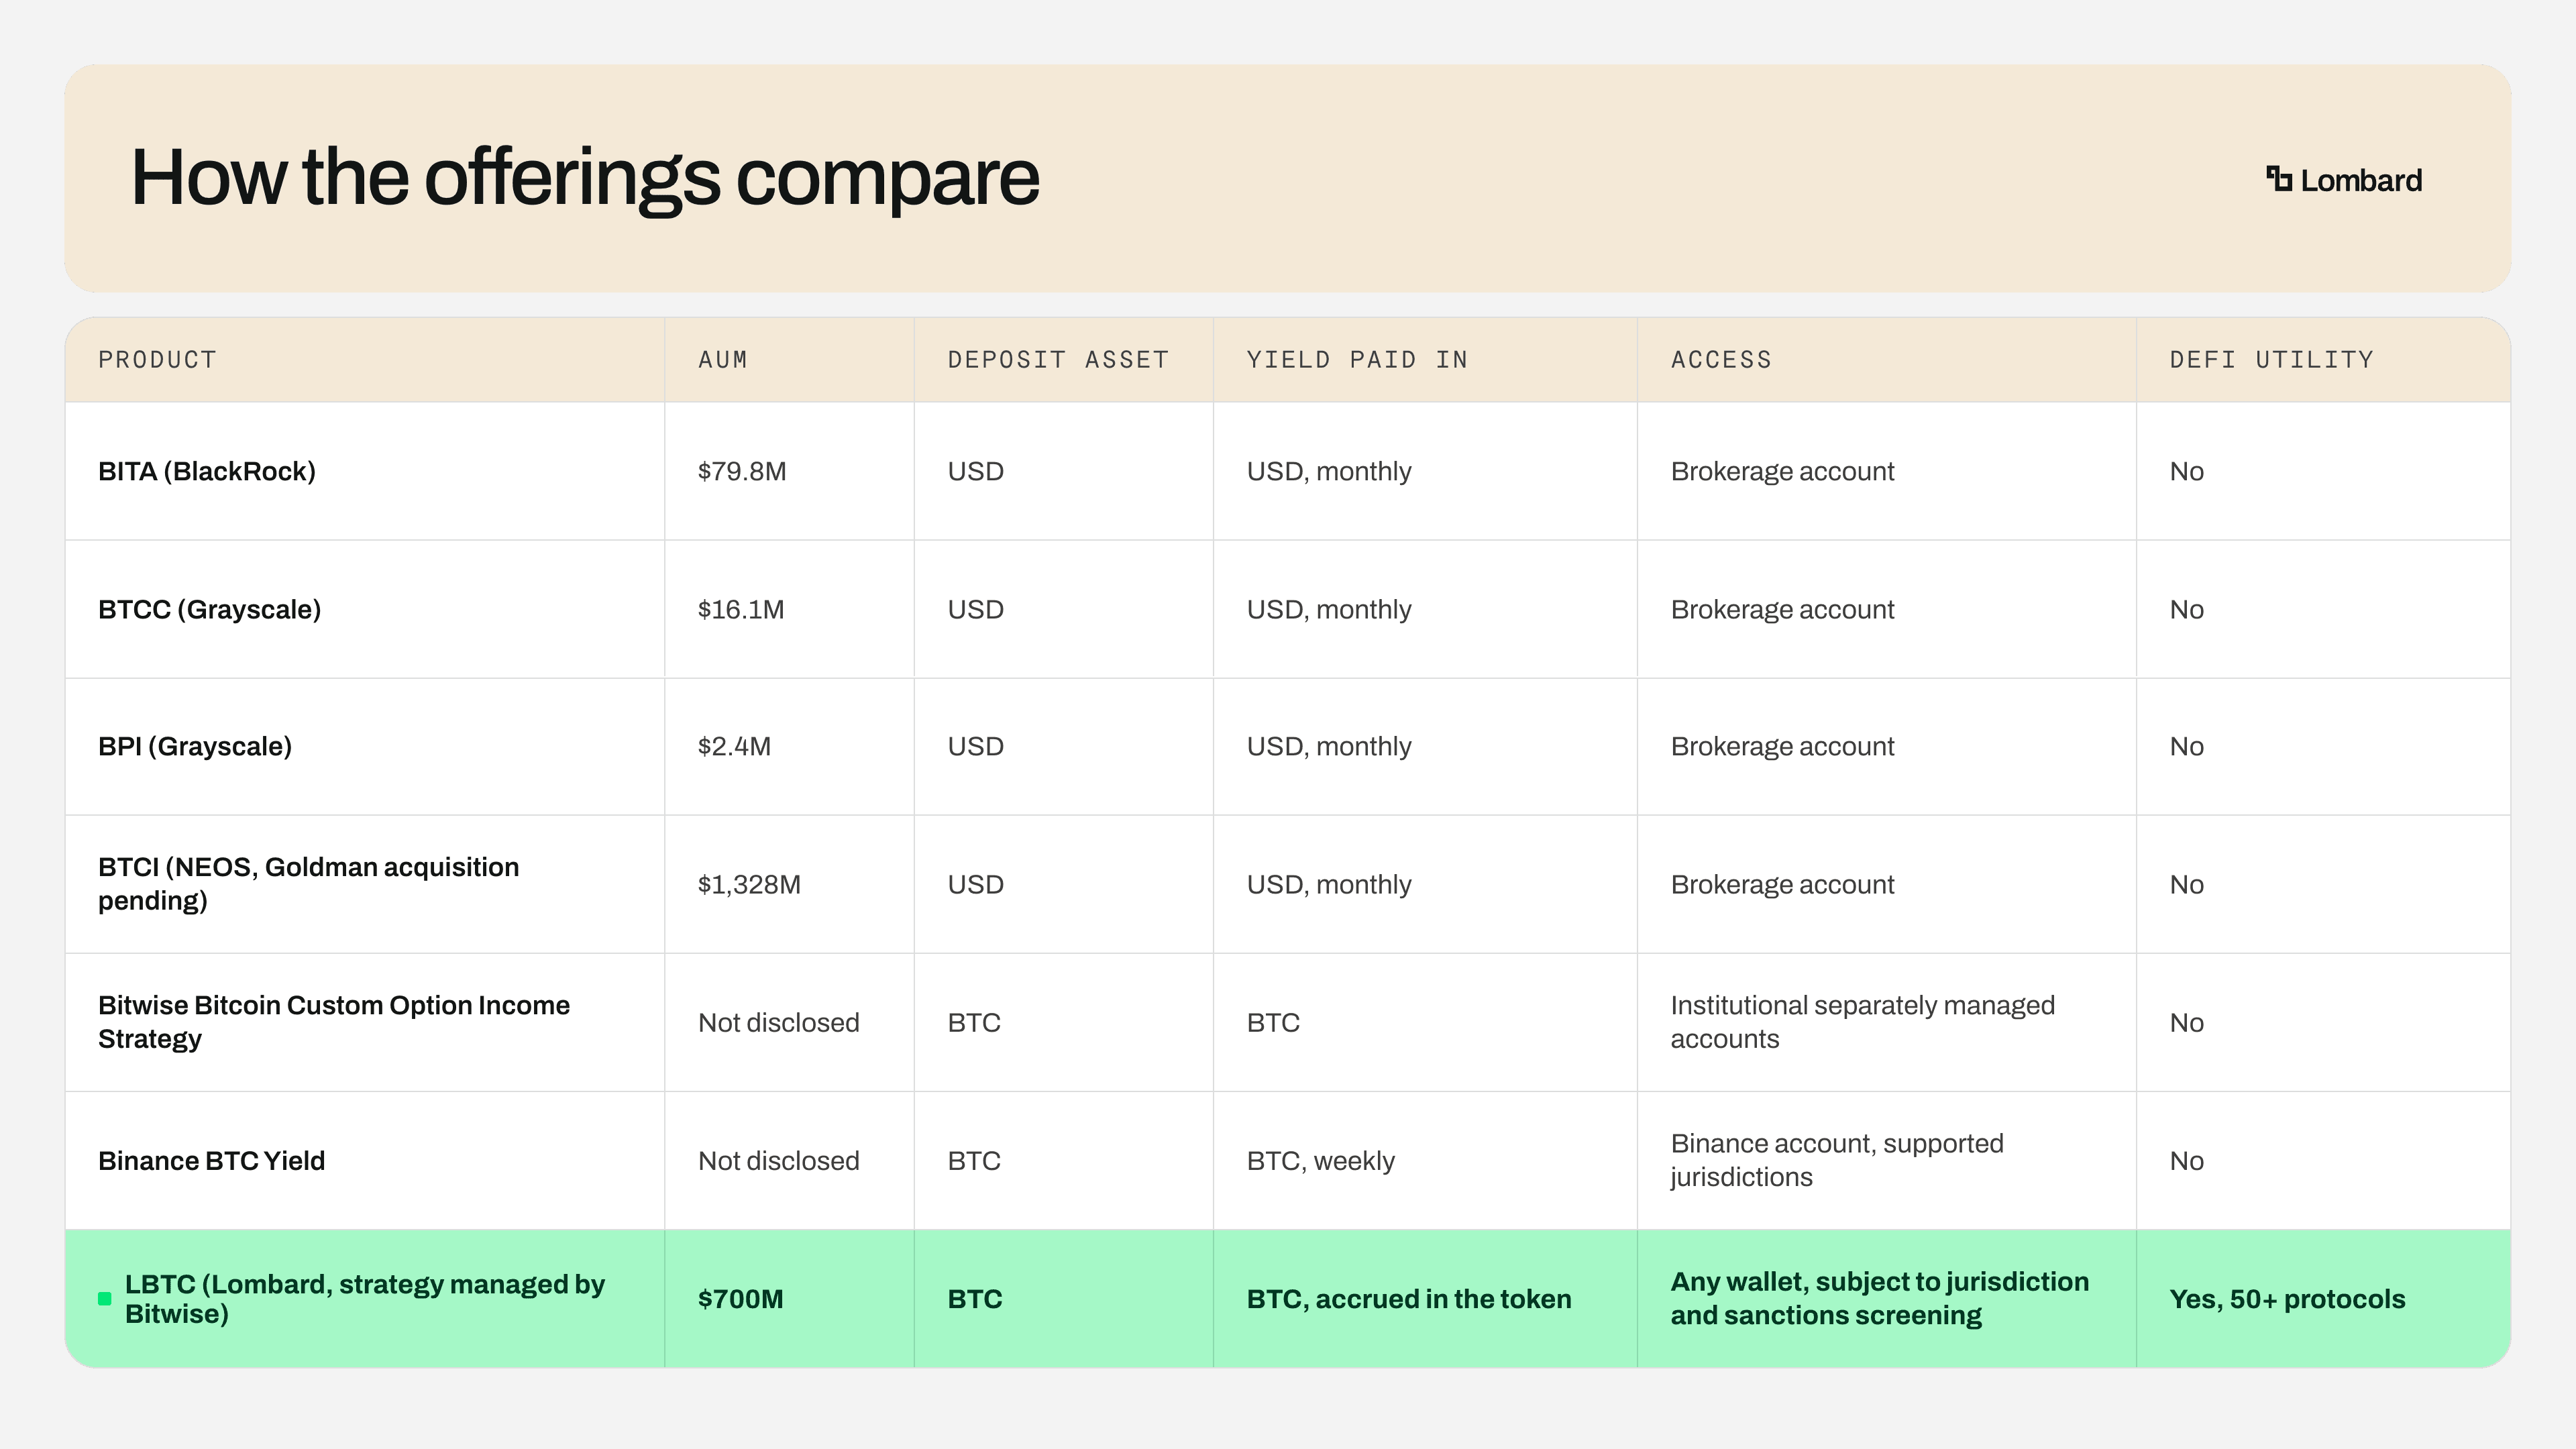Select the DEFI UTILITY column header
Screen dimensions: 2576x1449
tap(2271, 360)
